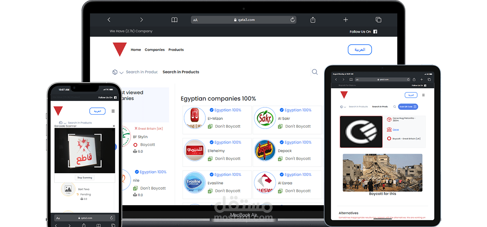Open the share sheet in MacBook Safari

[313, 19]
